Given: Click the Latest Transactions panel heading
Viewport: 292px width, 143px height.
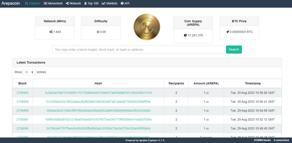Looking at the screenshot, I should coord(31,63).
